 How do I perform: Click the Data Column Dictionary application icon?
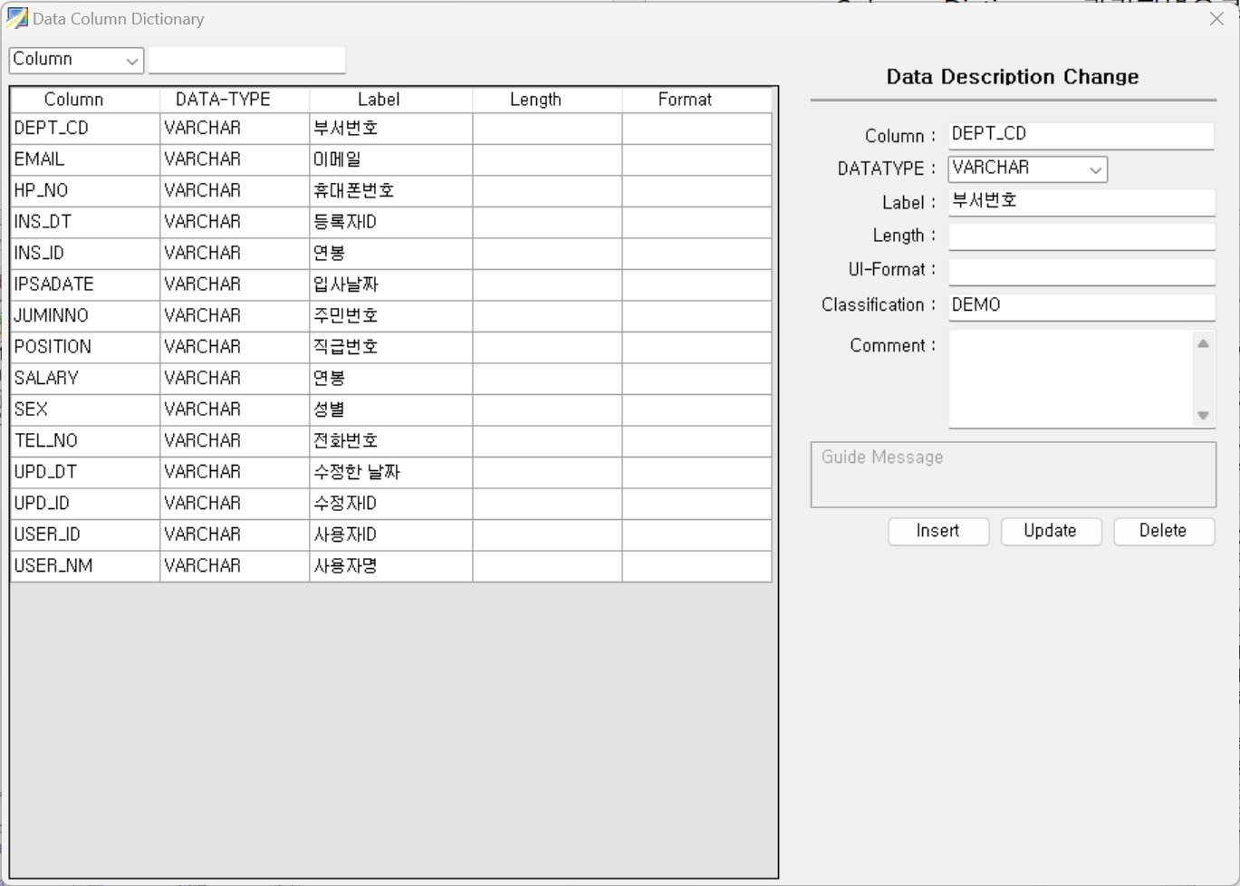coord(15,18)
